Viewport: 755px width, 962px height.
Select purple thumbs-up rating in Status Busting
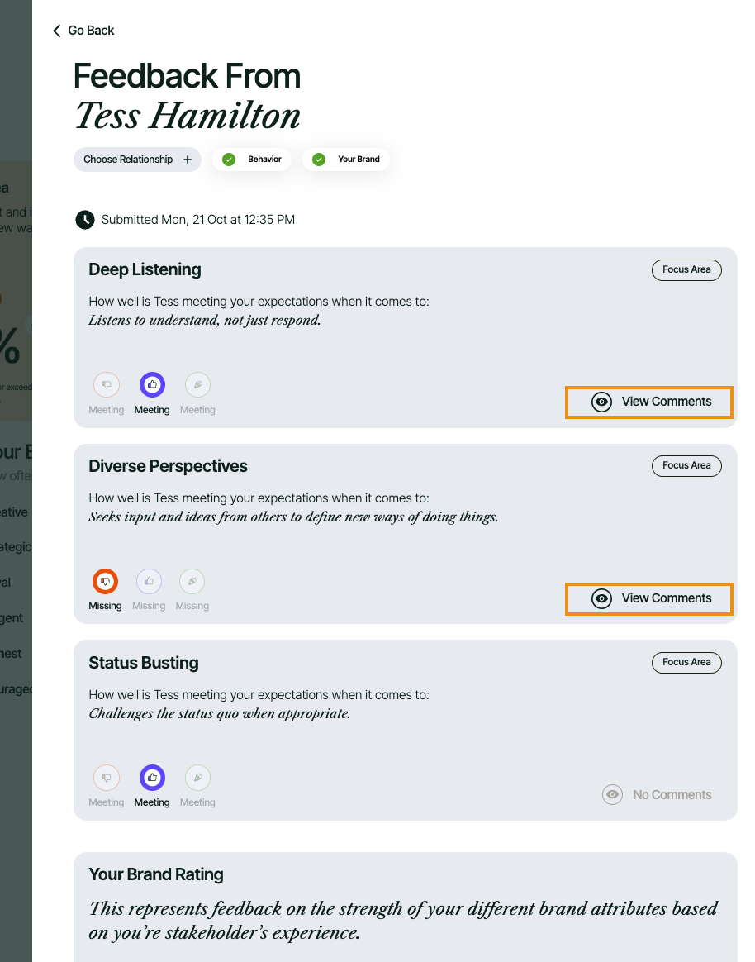click(152, 779)
